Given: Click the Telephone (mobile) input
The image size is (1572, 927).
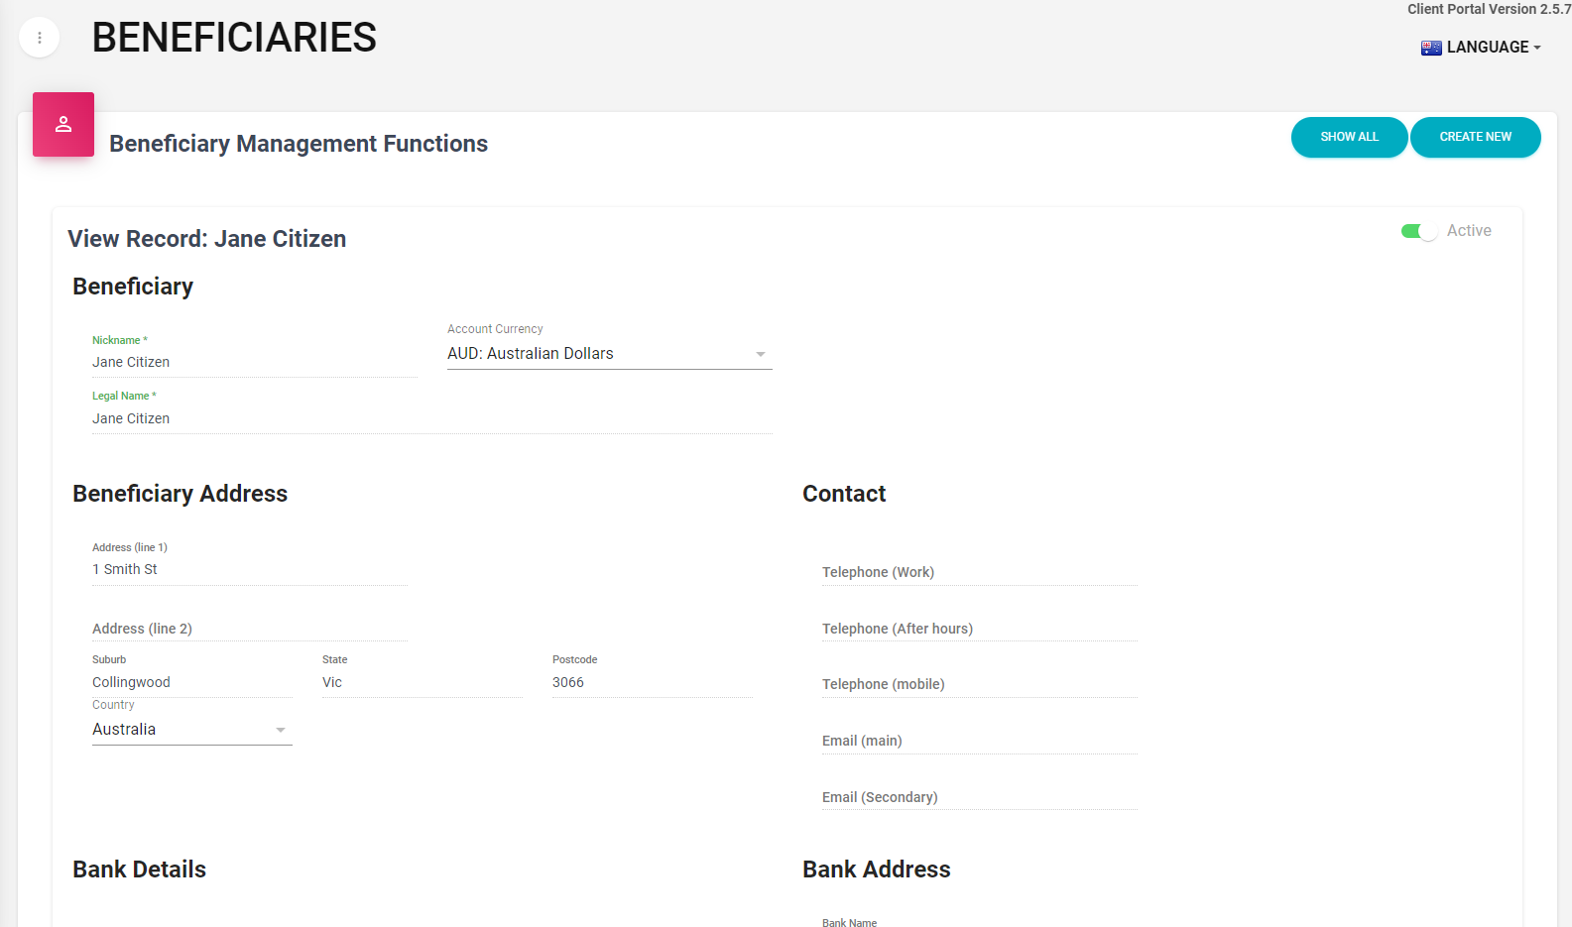Looking at the screenshot, I should click(979, 684).
